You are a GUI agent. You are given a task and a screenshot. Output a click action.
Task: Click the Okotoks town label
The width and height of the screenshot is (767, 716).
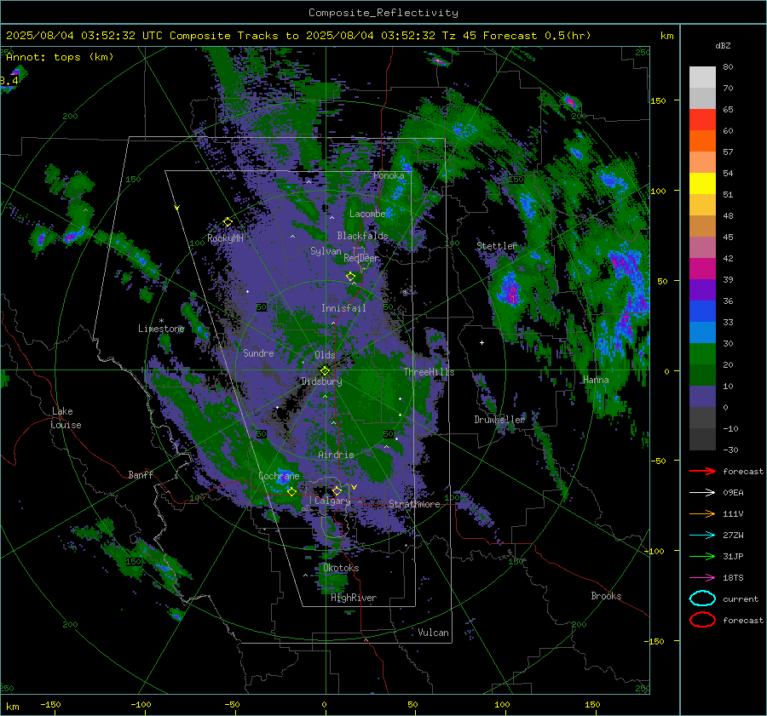click(x=341, y=568)
